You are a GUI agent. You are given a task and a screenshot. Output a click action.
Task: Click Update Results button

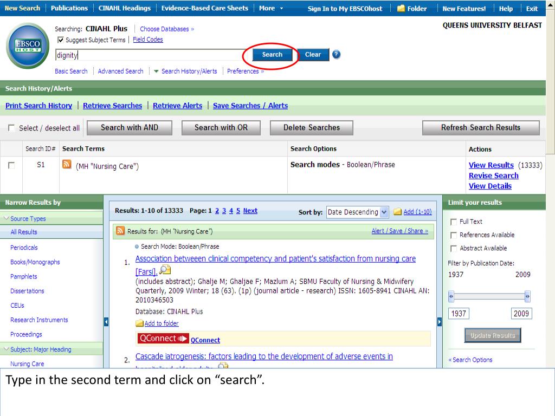(x=493, y=335)
